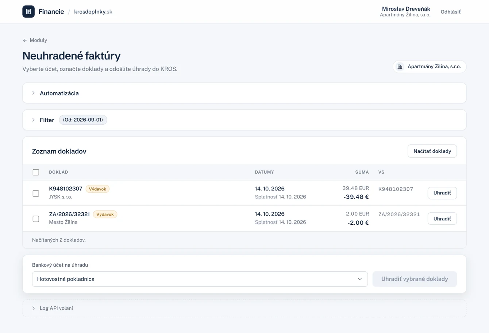Click Uhradiť for Mesto Žilina invoice
This screenshot has width=489, height=333.
pos(442,218)
